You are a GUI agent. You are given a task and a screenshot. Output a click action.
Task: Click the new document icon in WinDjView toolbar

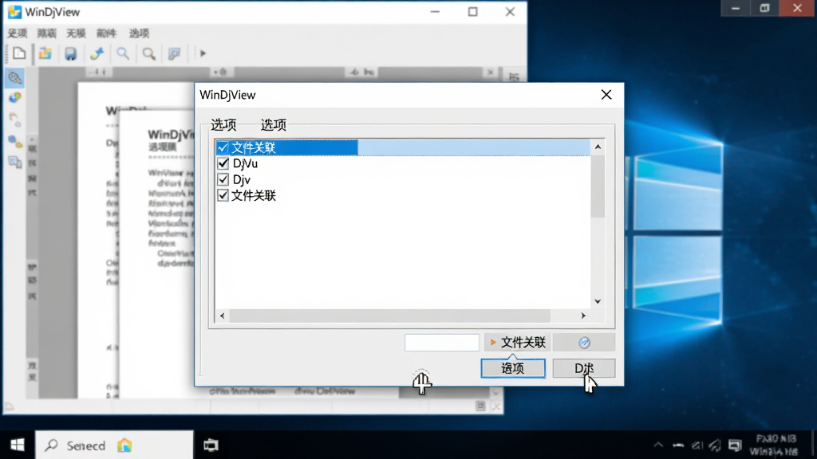[x=19, y=53]
